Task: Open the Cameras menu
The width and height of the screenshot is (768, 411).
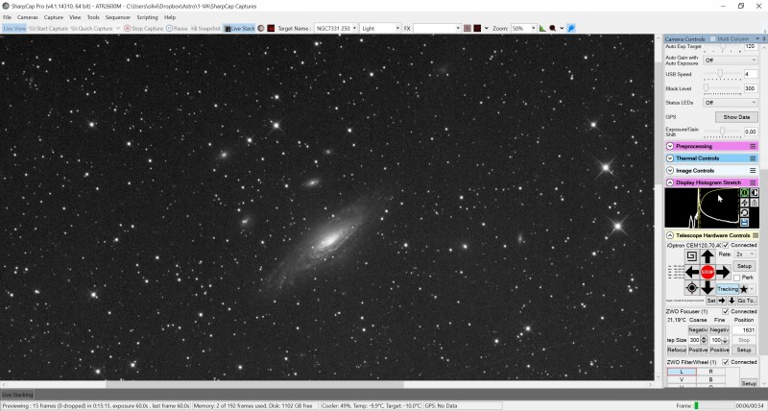Action: tap(28, 17)
